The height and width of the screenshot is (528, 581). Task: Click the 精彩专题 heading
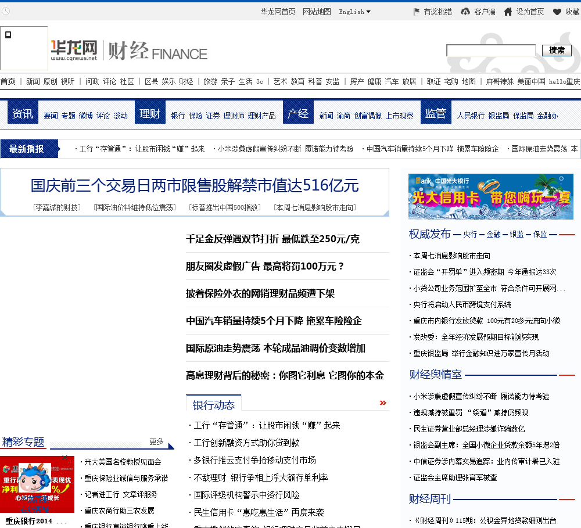point(23,441)
